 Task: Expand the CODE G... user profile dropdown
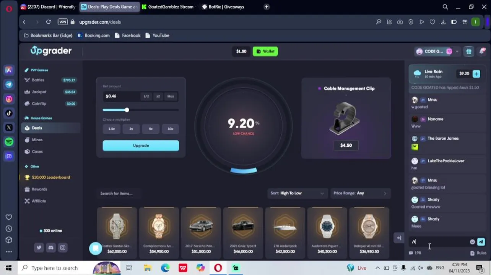pos(437,51)
